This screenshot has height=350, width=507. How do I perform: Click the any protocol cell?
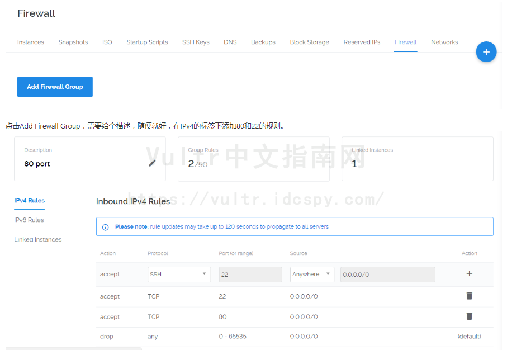153,337
